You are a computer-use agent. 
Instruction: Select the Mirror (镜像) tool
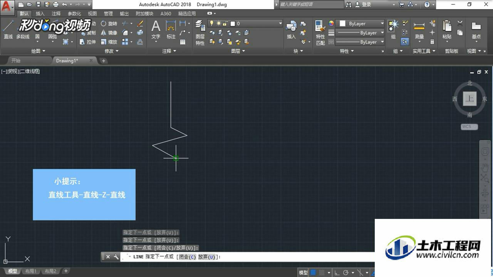tap(109, 33)
